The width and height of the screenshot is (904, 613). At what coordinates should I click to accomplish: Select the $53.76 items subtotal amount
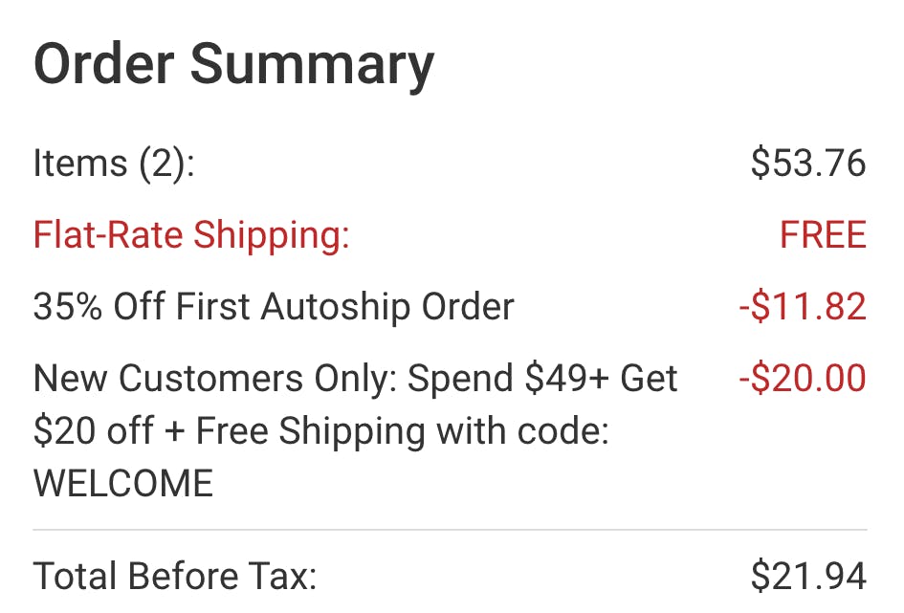point(808,164)
